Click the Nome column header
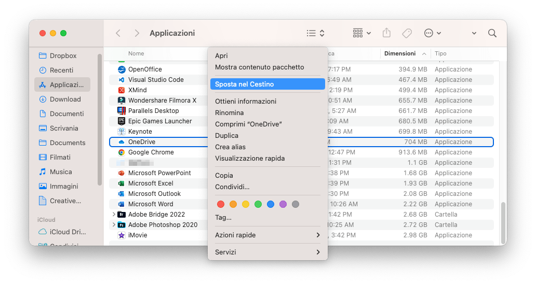The image size is (536, 284). (x=136, y=53)
